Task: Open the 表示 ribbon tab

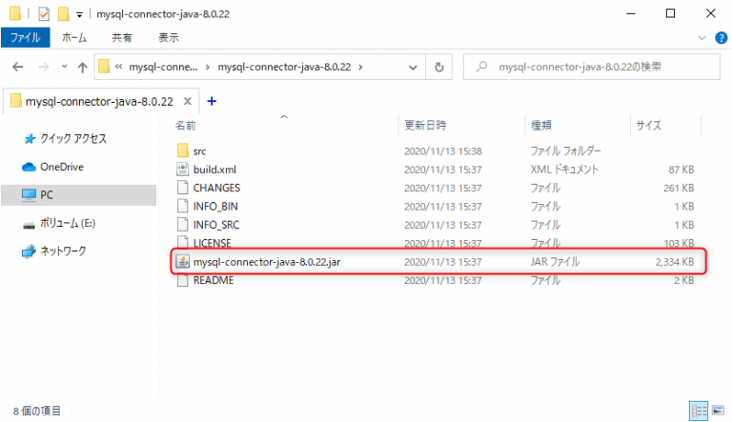Action: (x=168, y=37)
